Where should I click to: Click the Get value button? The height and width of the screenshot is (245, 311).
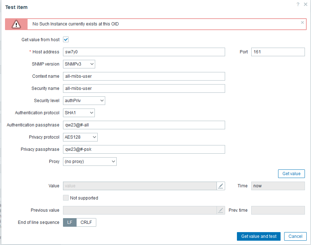tap(291, 174)
